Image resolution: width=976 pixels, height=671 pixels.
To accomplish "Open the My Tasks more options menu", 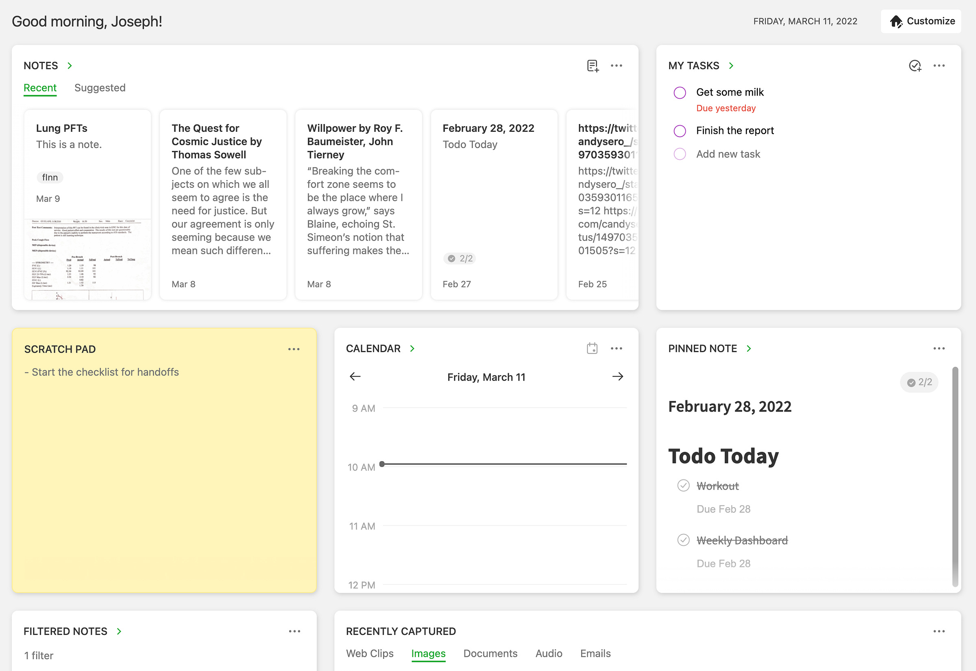I will pyautogui.click(x=939, y=65).
